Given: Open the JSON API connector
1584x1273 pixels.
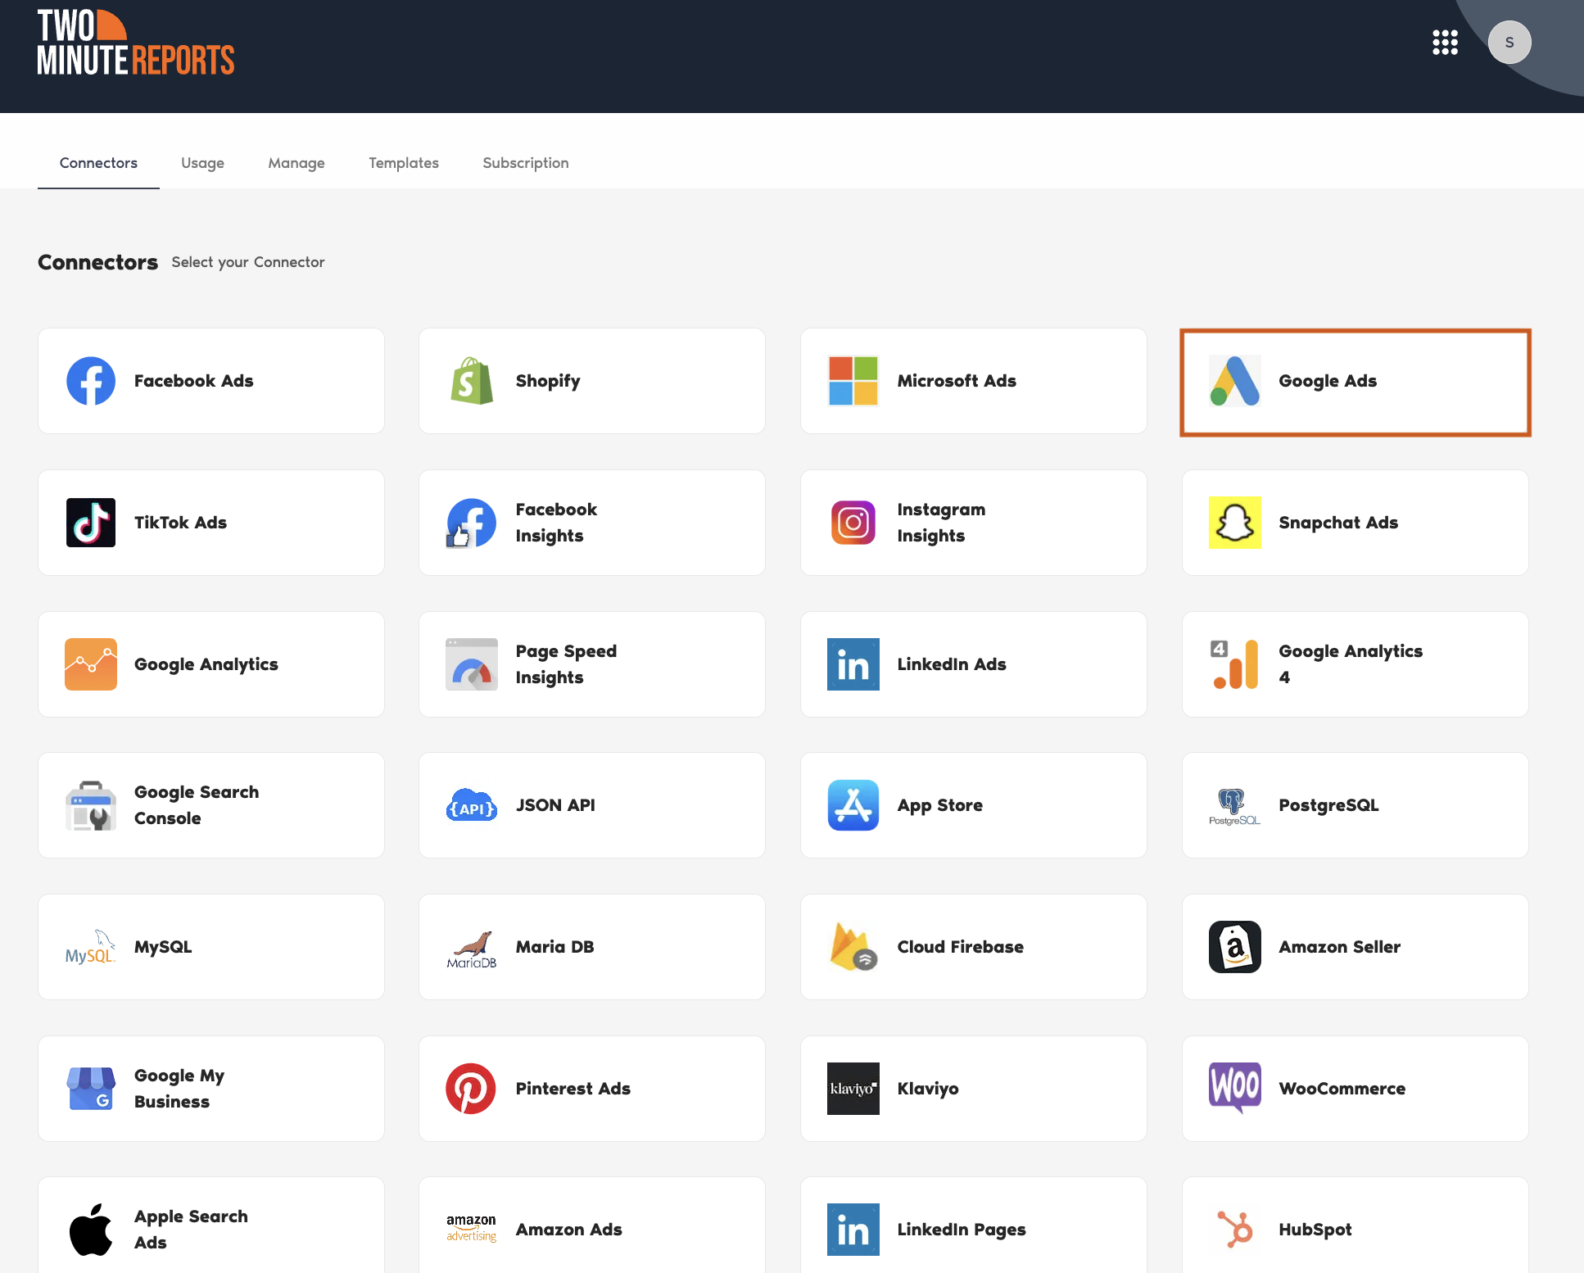Looking at the screenshot, I should click(x=591, y=805).
